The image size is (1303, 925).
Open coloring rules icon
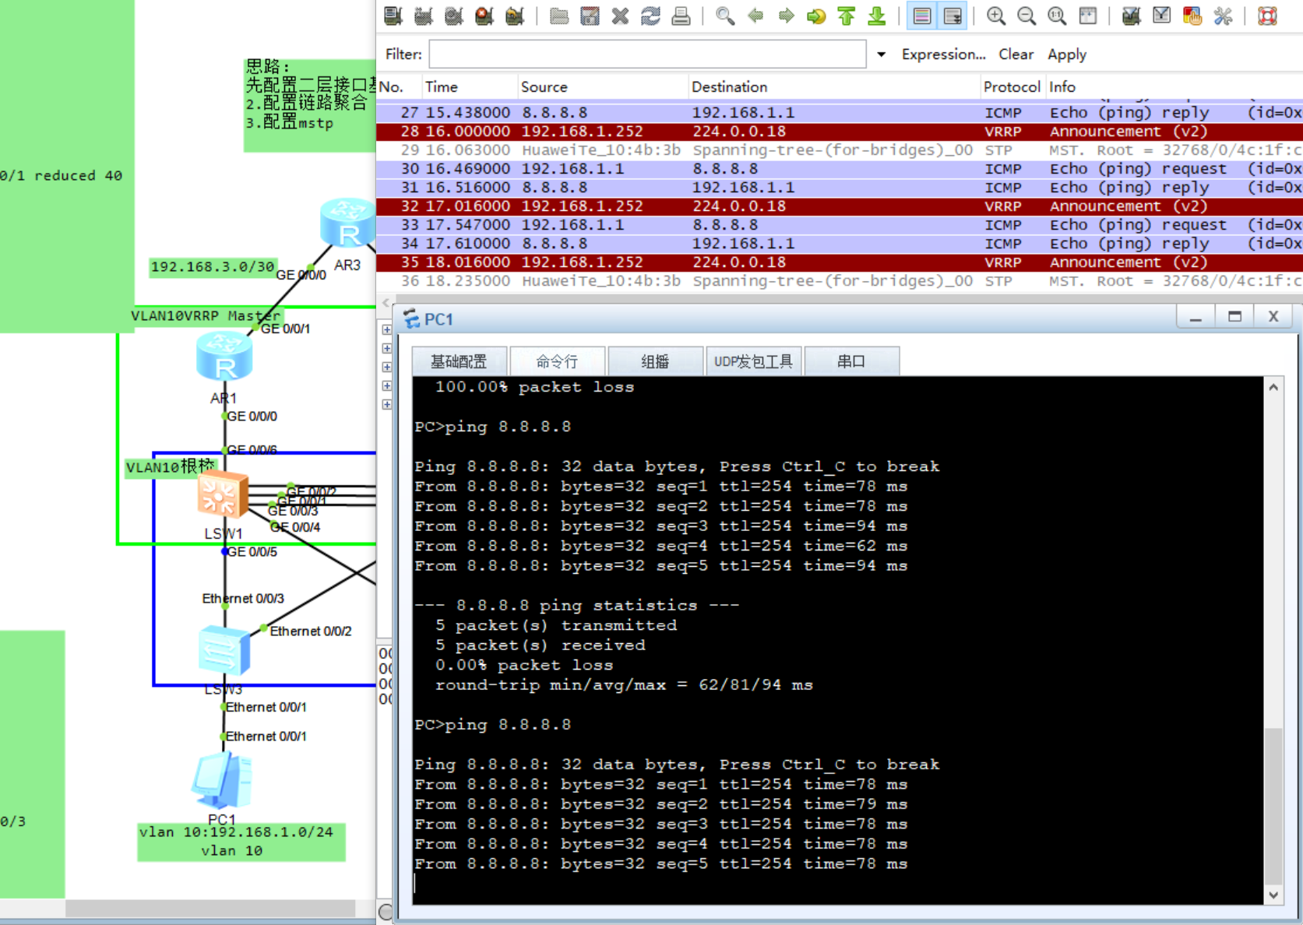(x=1192, y=16)
